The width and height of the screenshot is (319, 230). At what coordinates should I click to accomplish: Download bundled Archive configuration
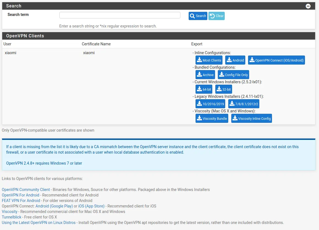coord(205,75)
